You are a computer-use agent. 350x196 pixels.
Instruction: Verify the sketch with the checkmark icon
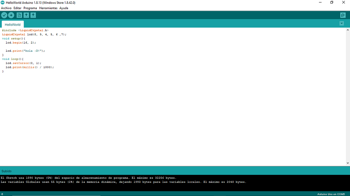(x=4, y=15)
